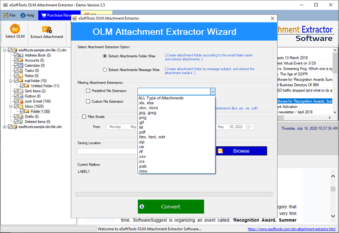
Task: Click the arrow icon on Convert button
Action: [x=142, y=207]
